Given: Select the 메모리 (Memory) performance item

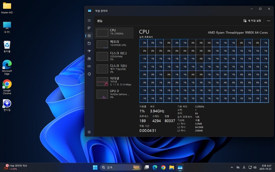Looking at the screenshot, I should click(114, 44).
